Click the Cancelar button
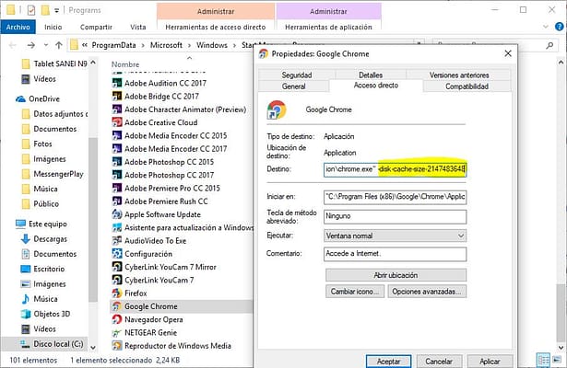The image size is (567, 368). click(x=439, y=362)
